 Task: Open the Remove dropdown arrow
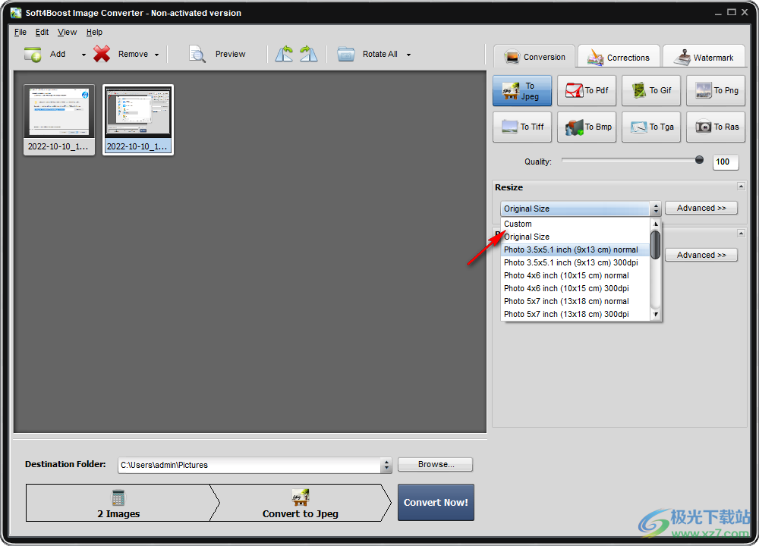(x=157, y=55)
